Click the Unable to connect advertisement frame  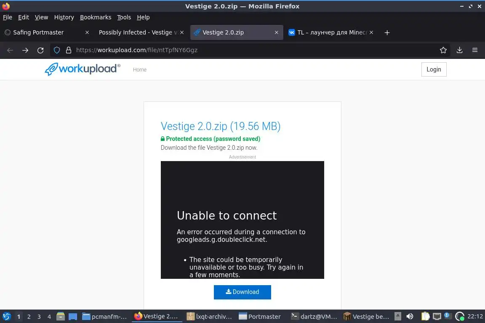point(242,220)
